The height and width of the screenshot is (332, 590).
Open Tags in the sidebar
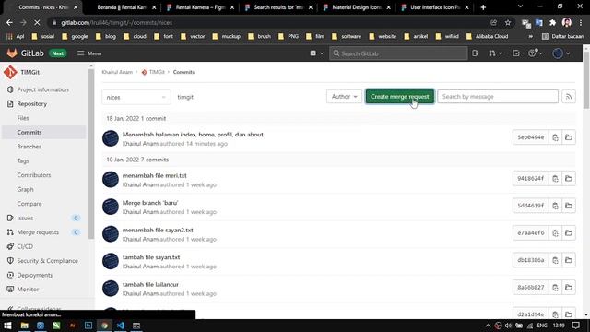pos(23,161)
